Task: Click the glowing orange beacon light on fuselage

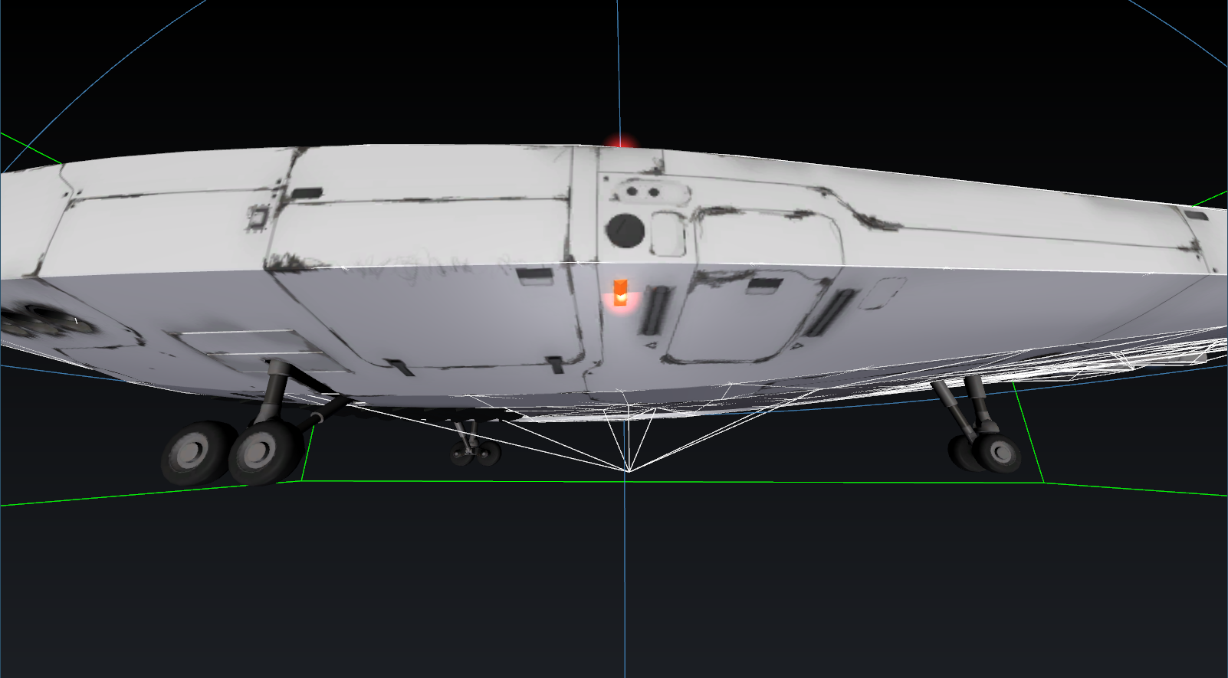Action: tap(620, 293)
